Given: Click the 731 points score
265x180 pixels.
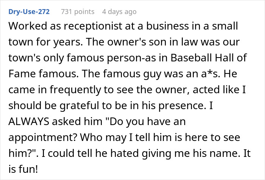Looking at the screenshot, I should coord(78,12).
